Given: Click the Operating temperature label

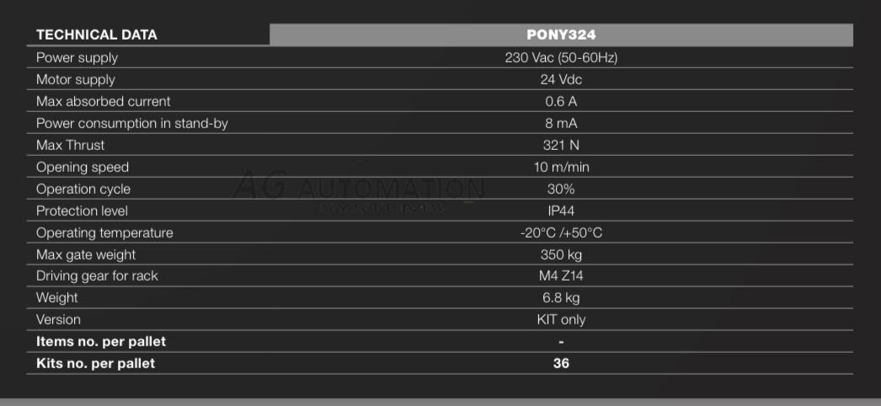Looking at the screenshot, I should [x=104, y=233].
